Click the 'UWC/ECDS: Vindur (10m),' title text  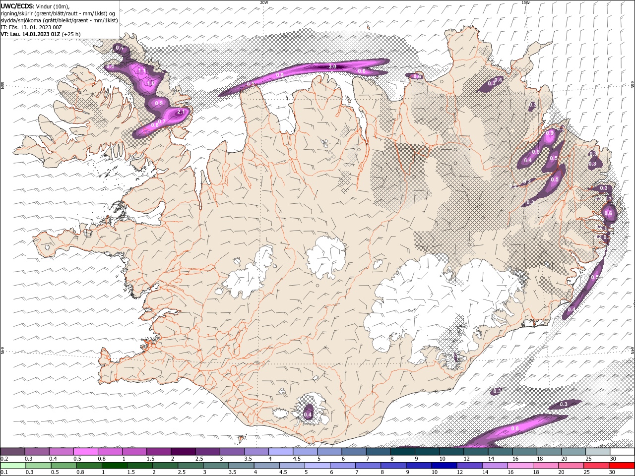[35, 6]
